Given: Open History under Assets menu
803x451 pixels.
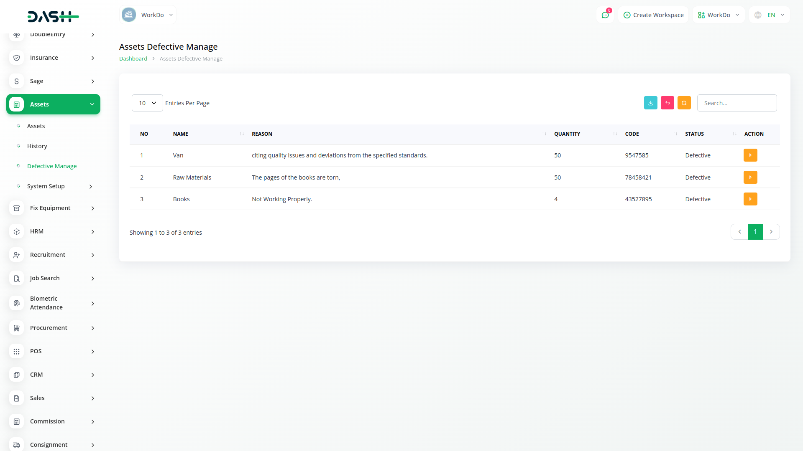Looking at the screenshot, I should 37,146.
